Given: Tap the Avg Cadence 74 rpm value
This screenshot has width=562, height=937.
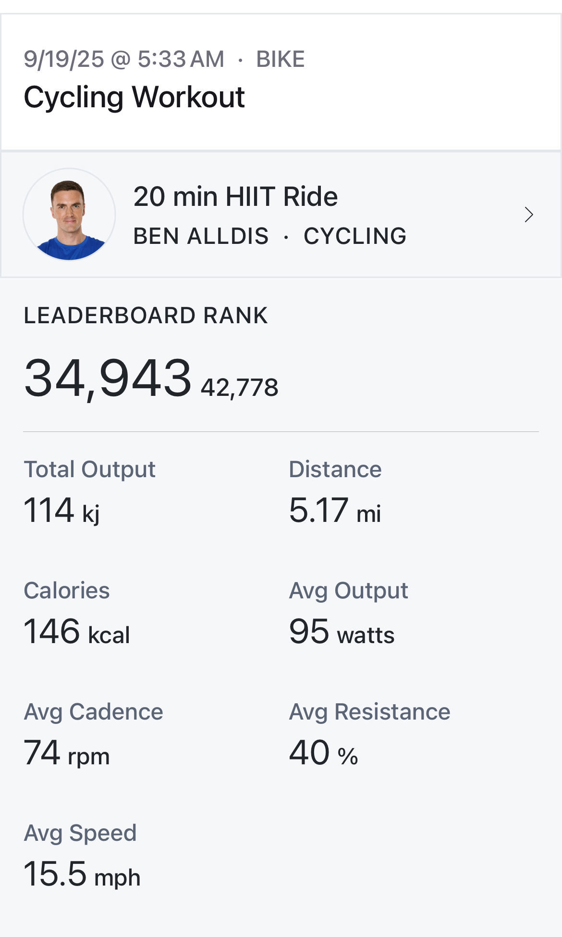Looking at the screenshot, I should click(67, 753).
